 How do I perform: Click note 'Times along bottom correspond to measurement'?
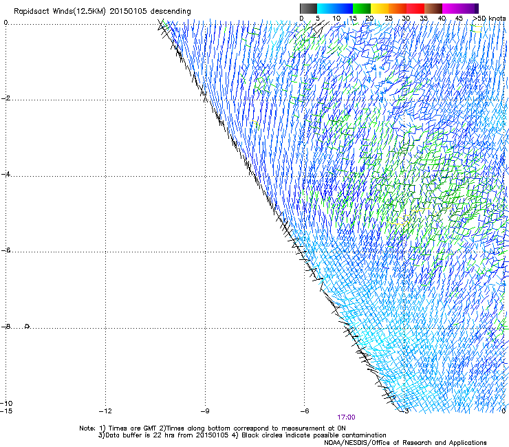[247, 428]
